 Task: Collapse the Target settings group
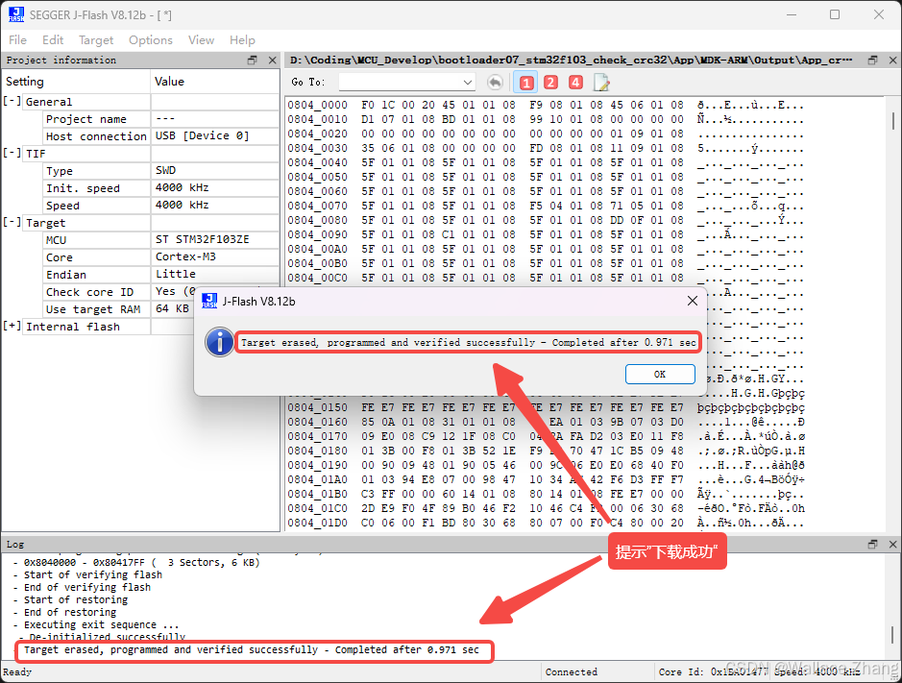(x=12, y=222)
